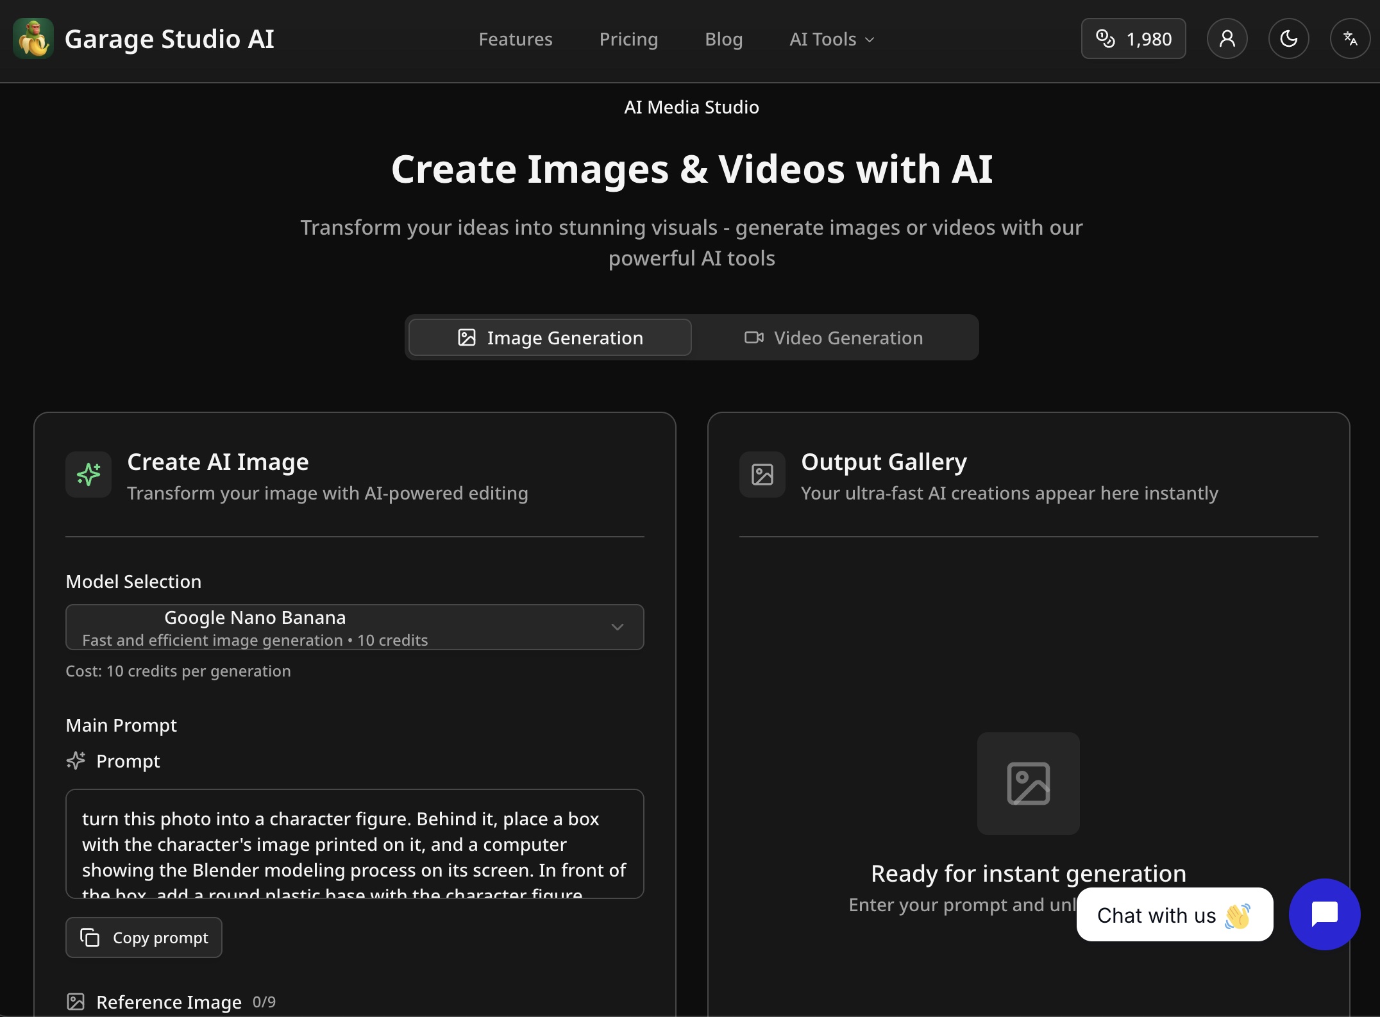The height and width of the screenshot is (1017, 1380).
Task: Toggle dark mode with the moon icon
Action: [1288, 38]
